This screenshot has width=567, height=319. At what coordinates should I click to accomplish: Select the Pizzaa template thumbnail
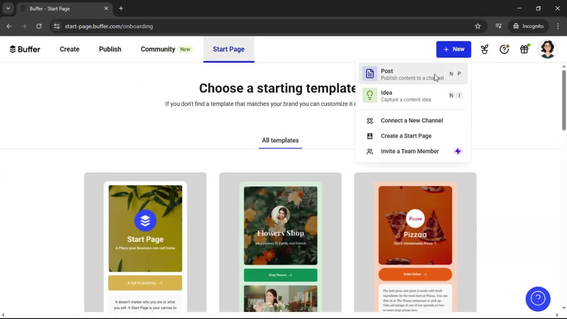click(415, 236)
